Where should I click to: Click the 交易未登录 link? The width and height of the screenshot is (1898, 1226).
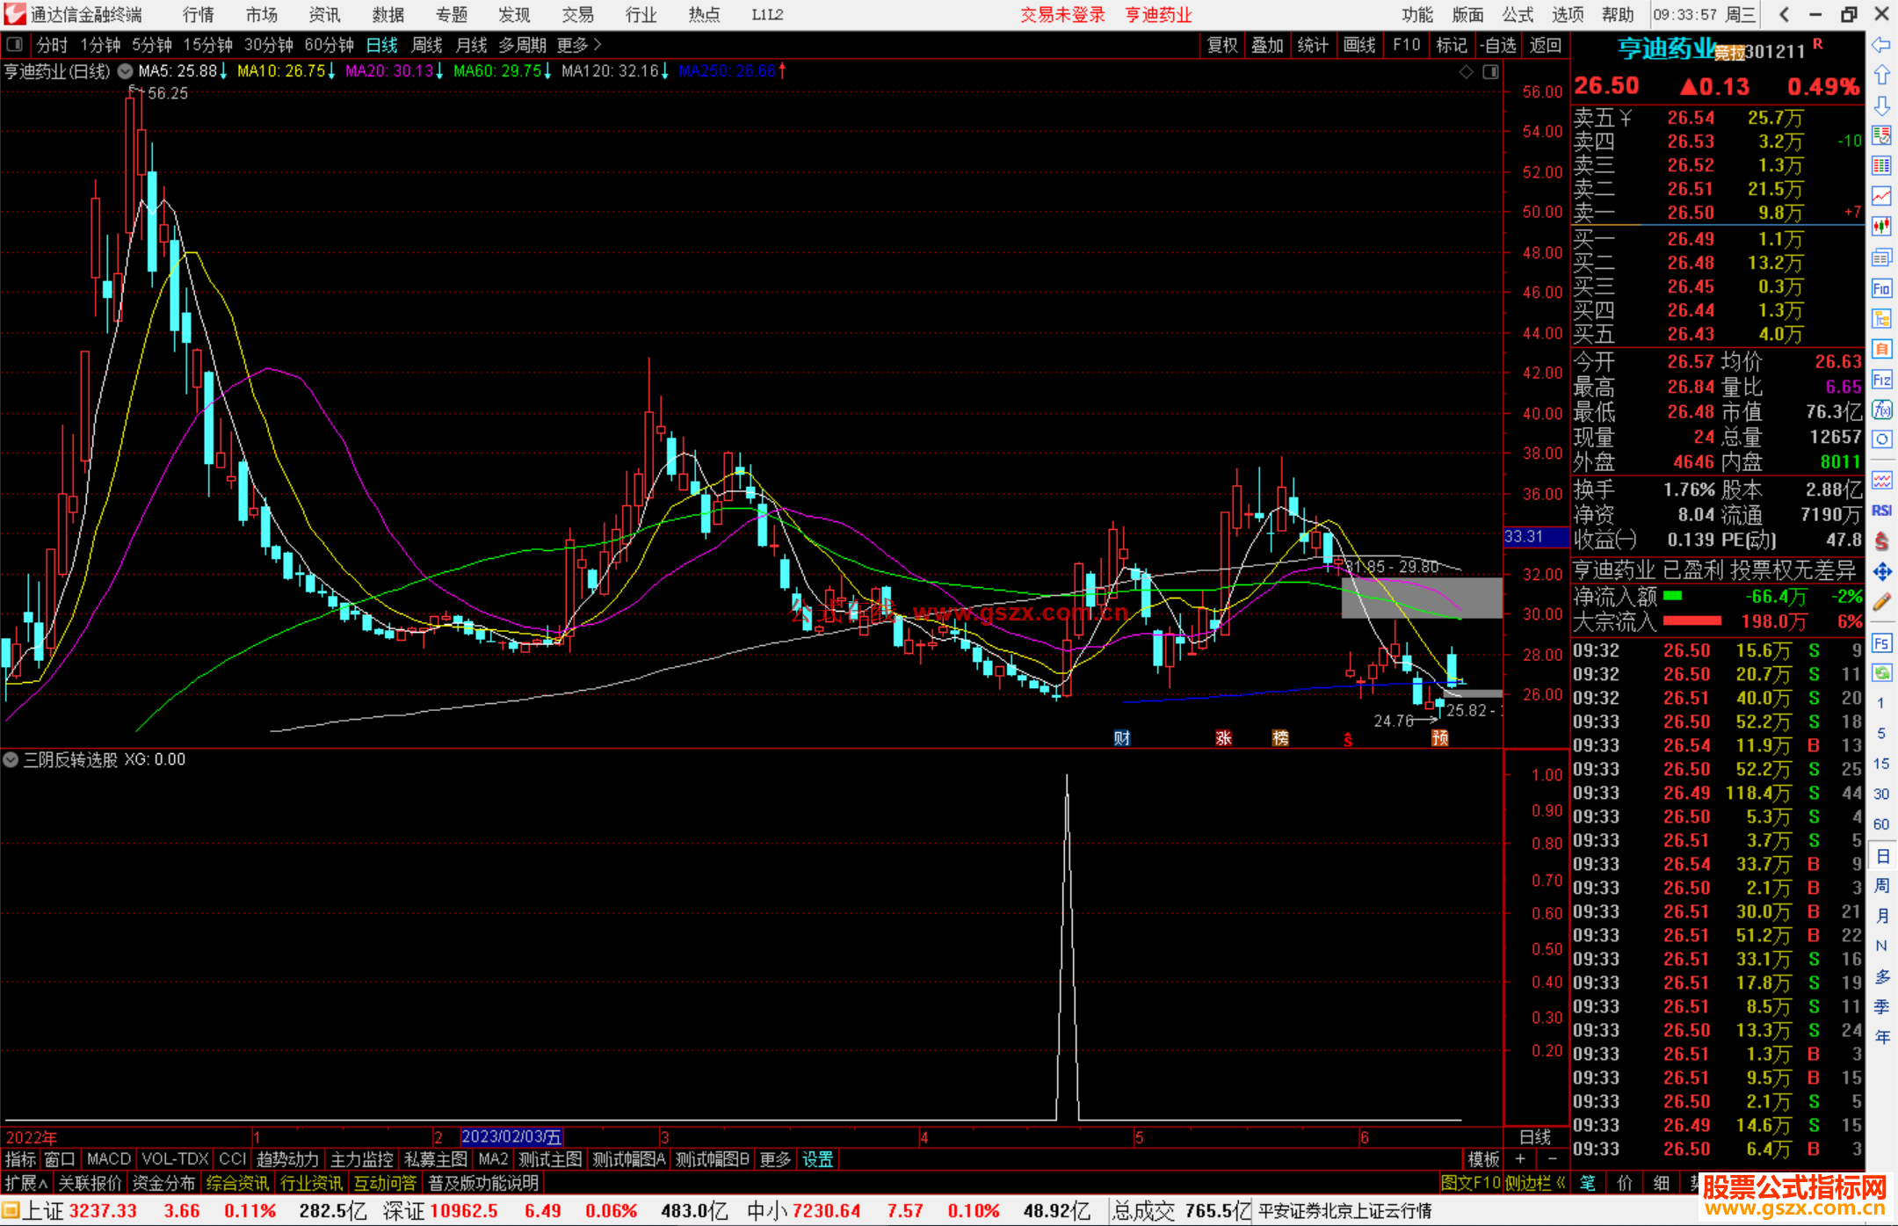point(1061,14)
